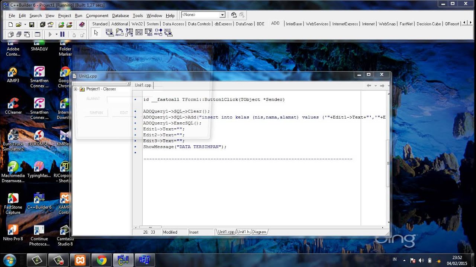Click the Save All toolbar icon
The height and width of the screenshot is (267, 476).
point(42,24)
